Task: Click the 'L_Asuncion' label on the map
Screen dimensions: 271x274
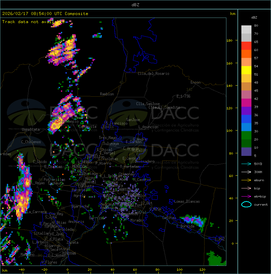Action: click(x=148, y=127)
